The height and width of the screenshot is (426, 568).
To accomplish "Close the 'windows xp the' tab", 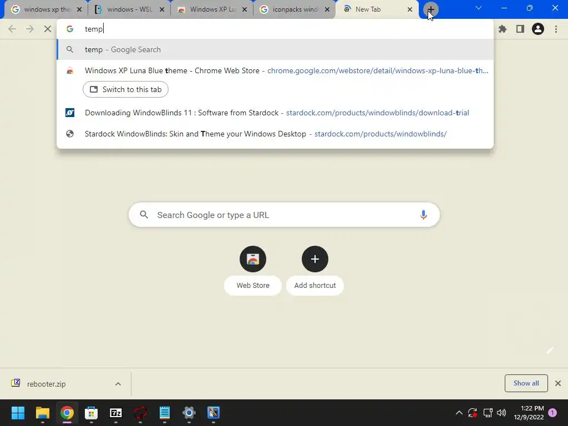I will [79, 9].
